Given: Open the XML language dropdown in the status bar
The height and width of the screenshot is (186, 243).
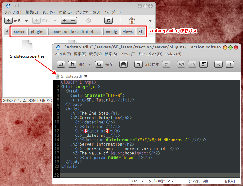Looking at the screenshot, I should coord(137,181).
